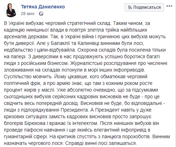Viewport: 176px width, 147px height.
Task: Click the phrase "підпорядкування Президента" in the post
Action: (55, 110)
